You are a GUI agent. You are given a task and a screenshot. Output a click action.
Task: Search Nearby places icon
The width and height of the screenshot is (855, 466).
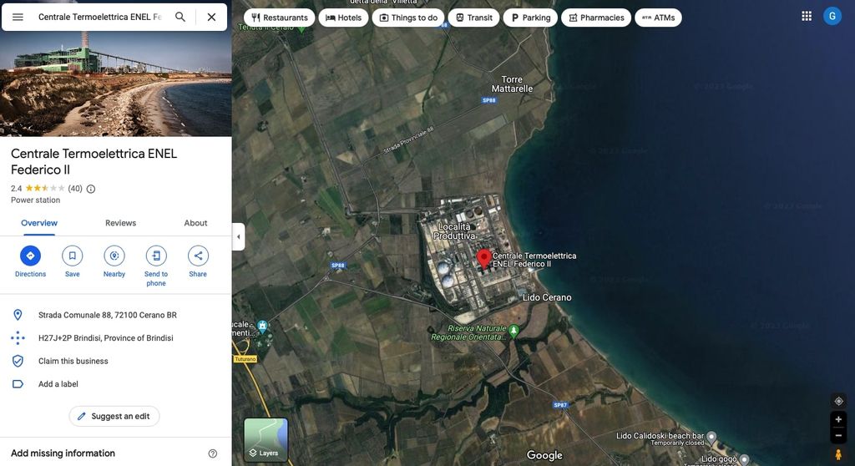point(114,256)
